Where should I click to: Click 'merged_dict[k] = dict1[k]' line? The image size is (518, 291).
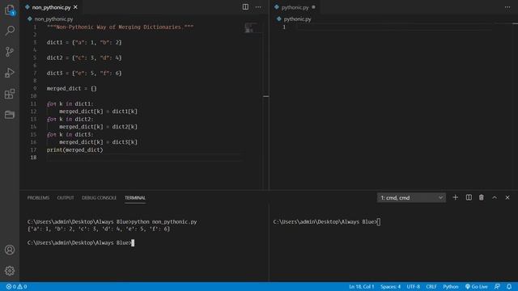pyautogui.click(x=98, y=112)
